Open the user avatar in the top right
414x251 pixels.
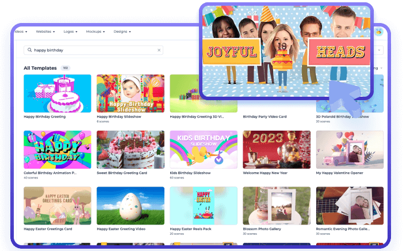(379, 32)
